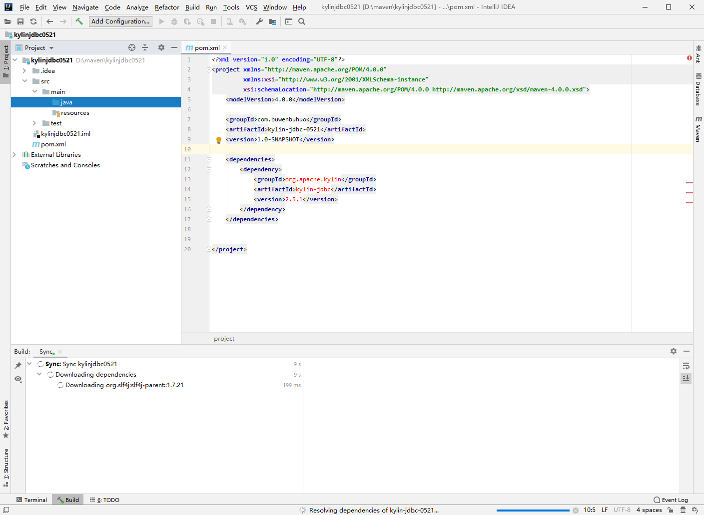Toggle the 1: Project side tool window

point(5,61)
